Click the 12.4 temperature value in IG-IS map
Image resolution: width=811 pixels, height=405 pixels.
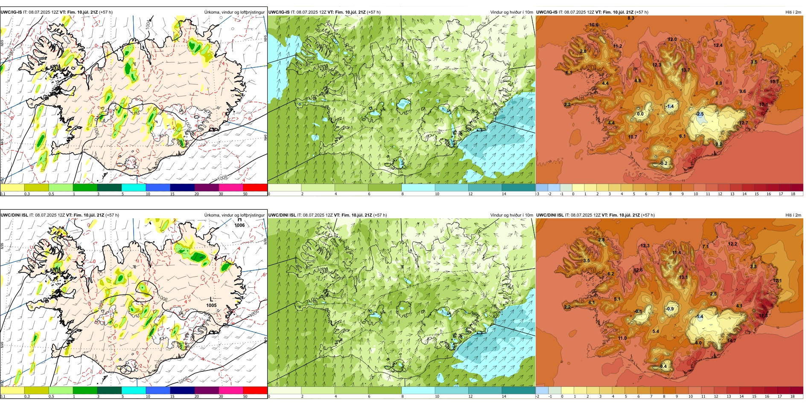point(718,45)
